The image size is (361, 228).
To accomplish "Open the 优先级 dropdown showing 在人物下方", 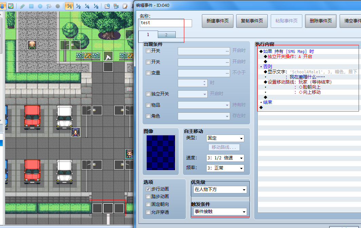I will (220, 190).
